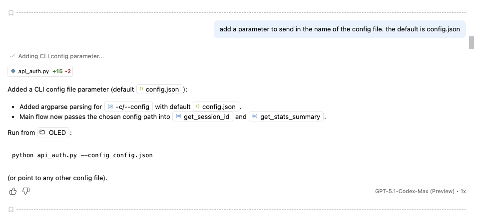The image size is (478, 215).
Task: Click the user message about config file parameter
Action: (340, 29)
